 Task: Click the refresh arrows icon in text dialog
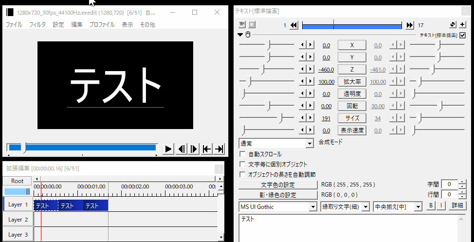pyautogui.click(x=453, y=25)
